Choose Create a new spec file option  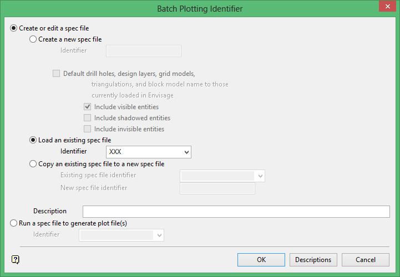[33, 39]
